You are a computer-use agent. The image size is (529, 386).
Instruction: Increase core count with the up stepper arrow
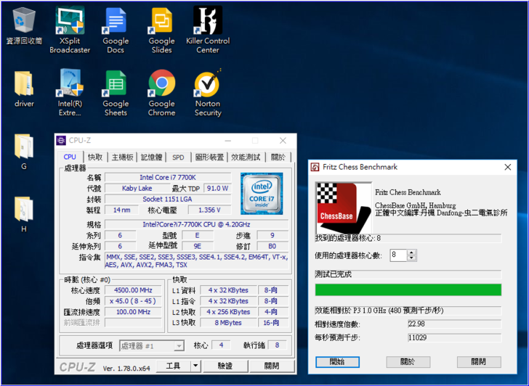point(412,252)
